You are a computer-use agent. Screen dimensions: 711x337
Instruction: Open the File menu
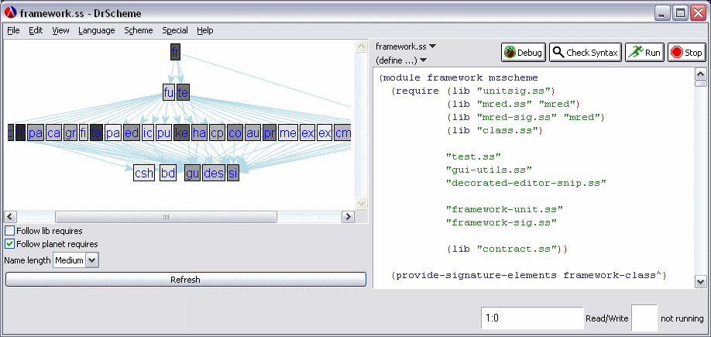14,30
